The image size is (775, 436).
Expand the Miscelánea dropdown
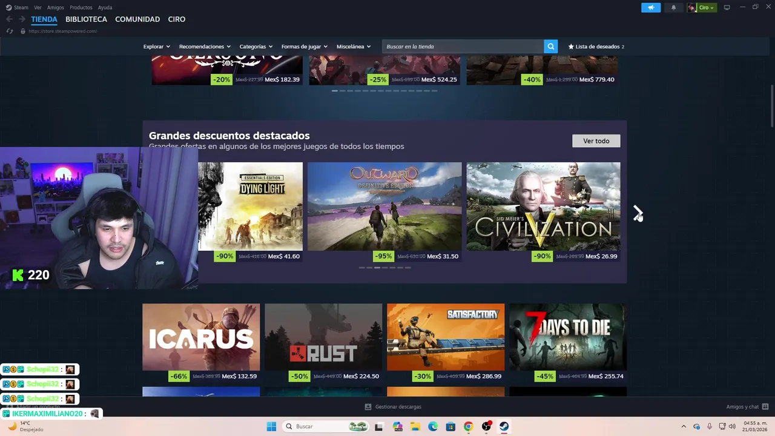click(354, 47)
